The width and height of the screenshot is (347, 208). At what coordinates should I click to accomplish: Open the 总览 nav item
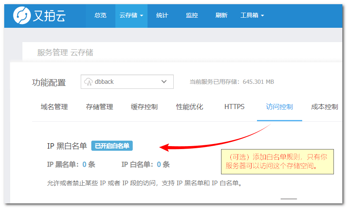click(101, 15)
